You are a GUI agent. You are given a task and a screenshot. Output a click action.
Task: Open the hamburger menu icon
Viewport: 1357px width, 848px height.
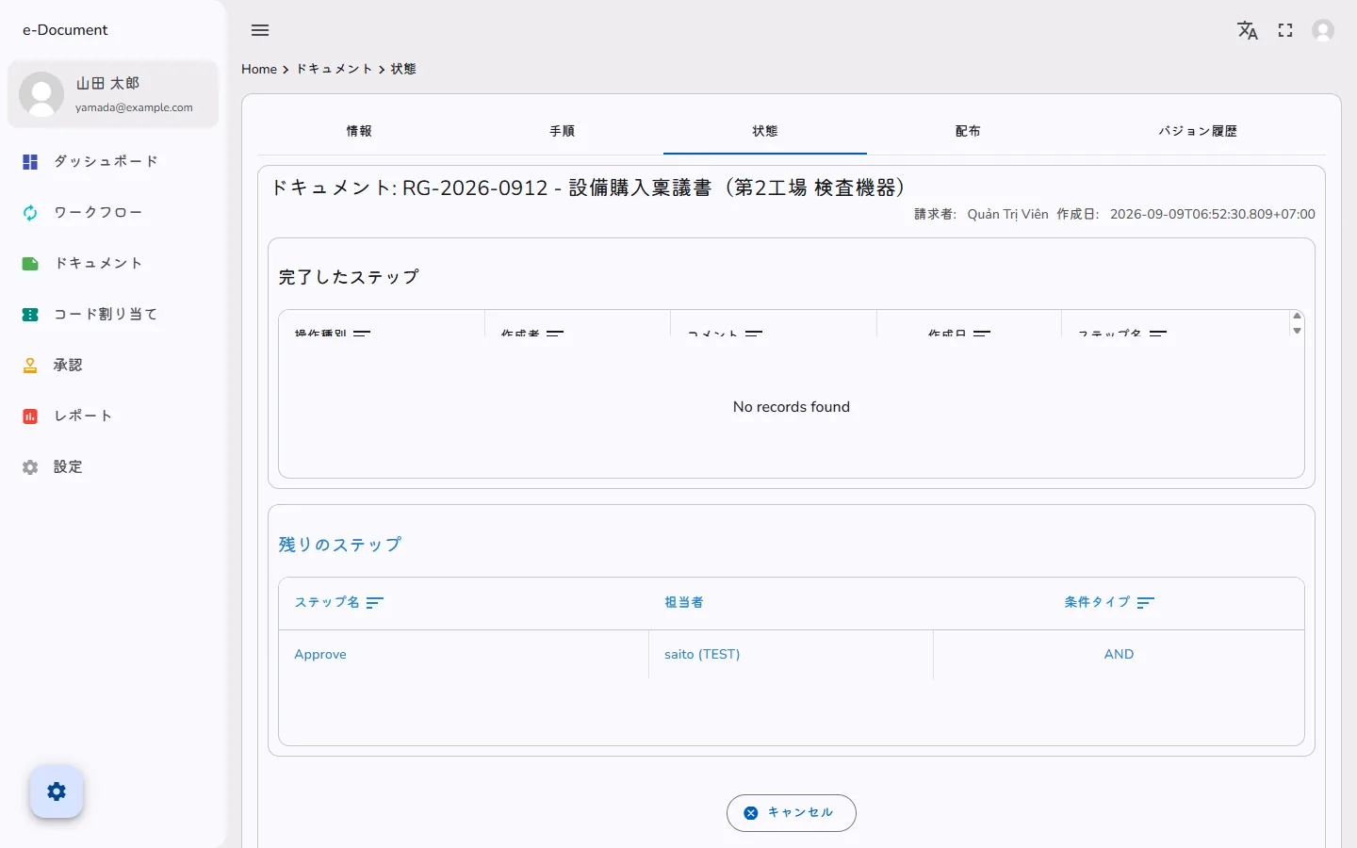point(260,30)
